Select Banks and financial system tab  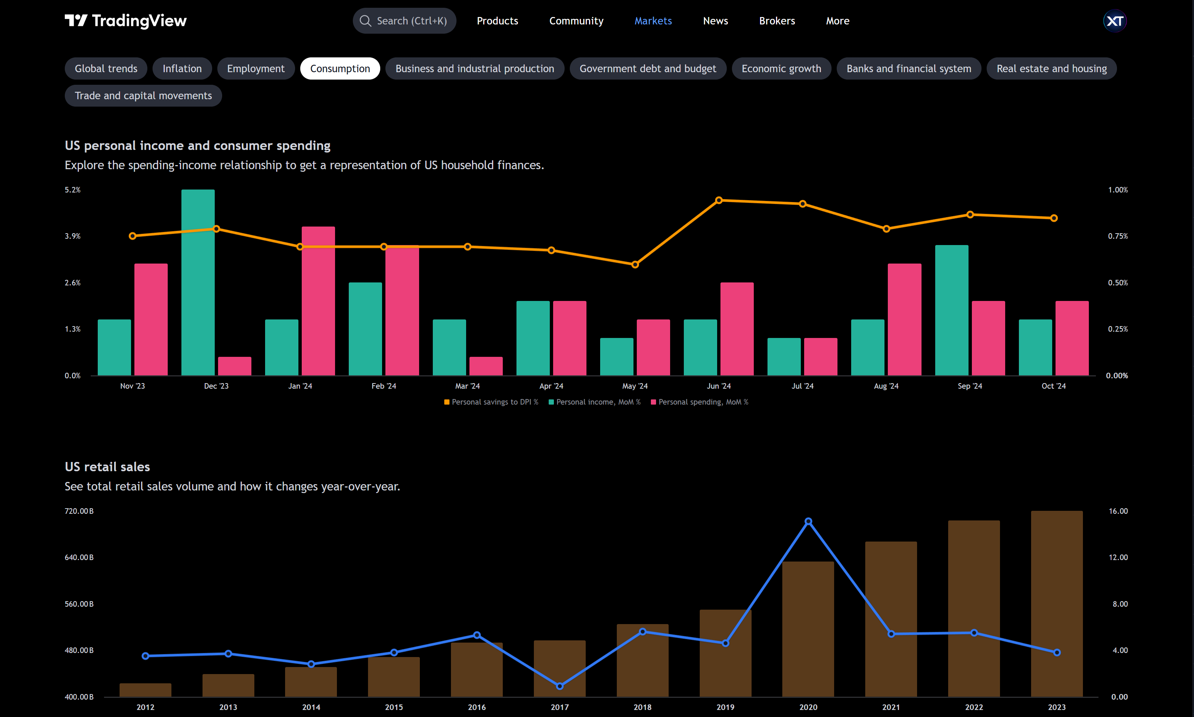click(x=909, y=68)
